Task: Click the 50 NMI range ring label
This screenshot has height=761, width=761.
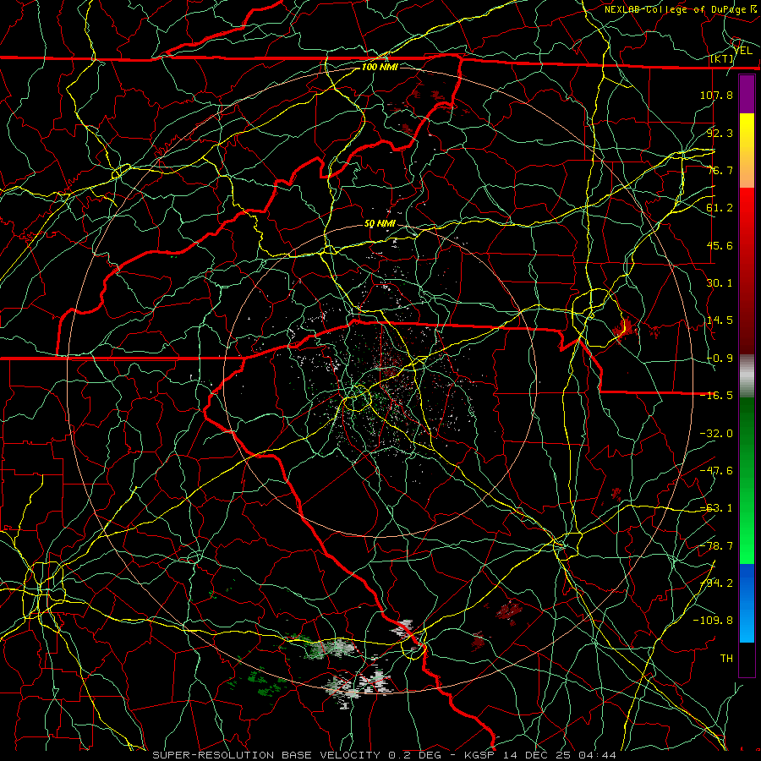Action: pyautogui.click(x=380, y=223)
